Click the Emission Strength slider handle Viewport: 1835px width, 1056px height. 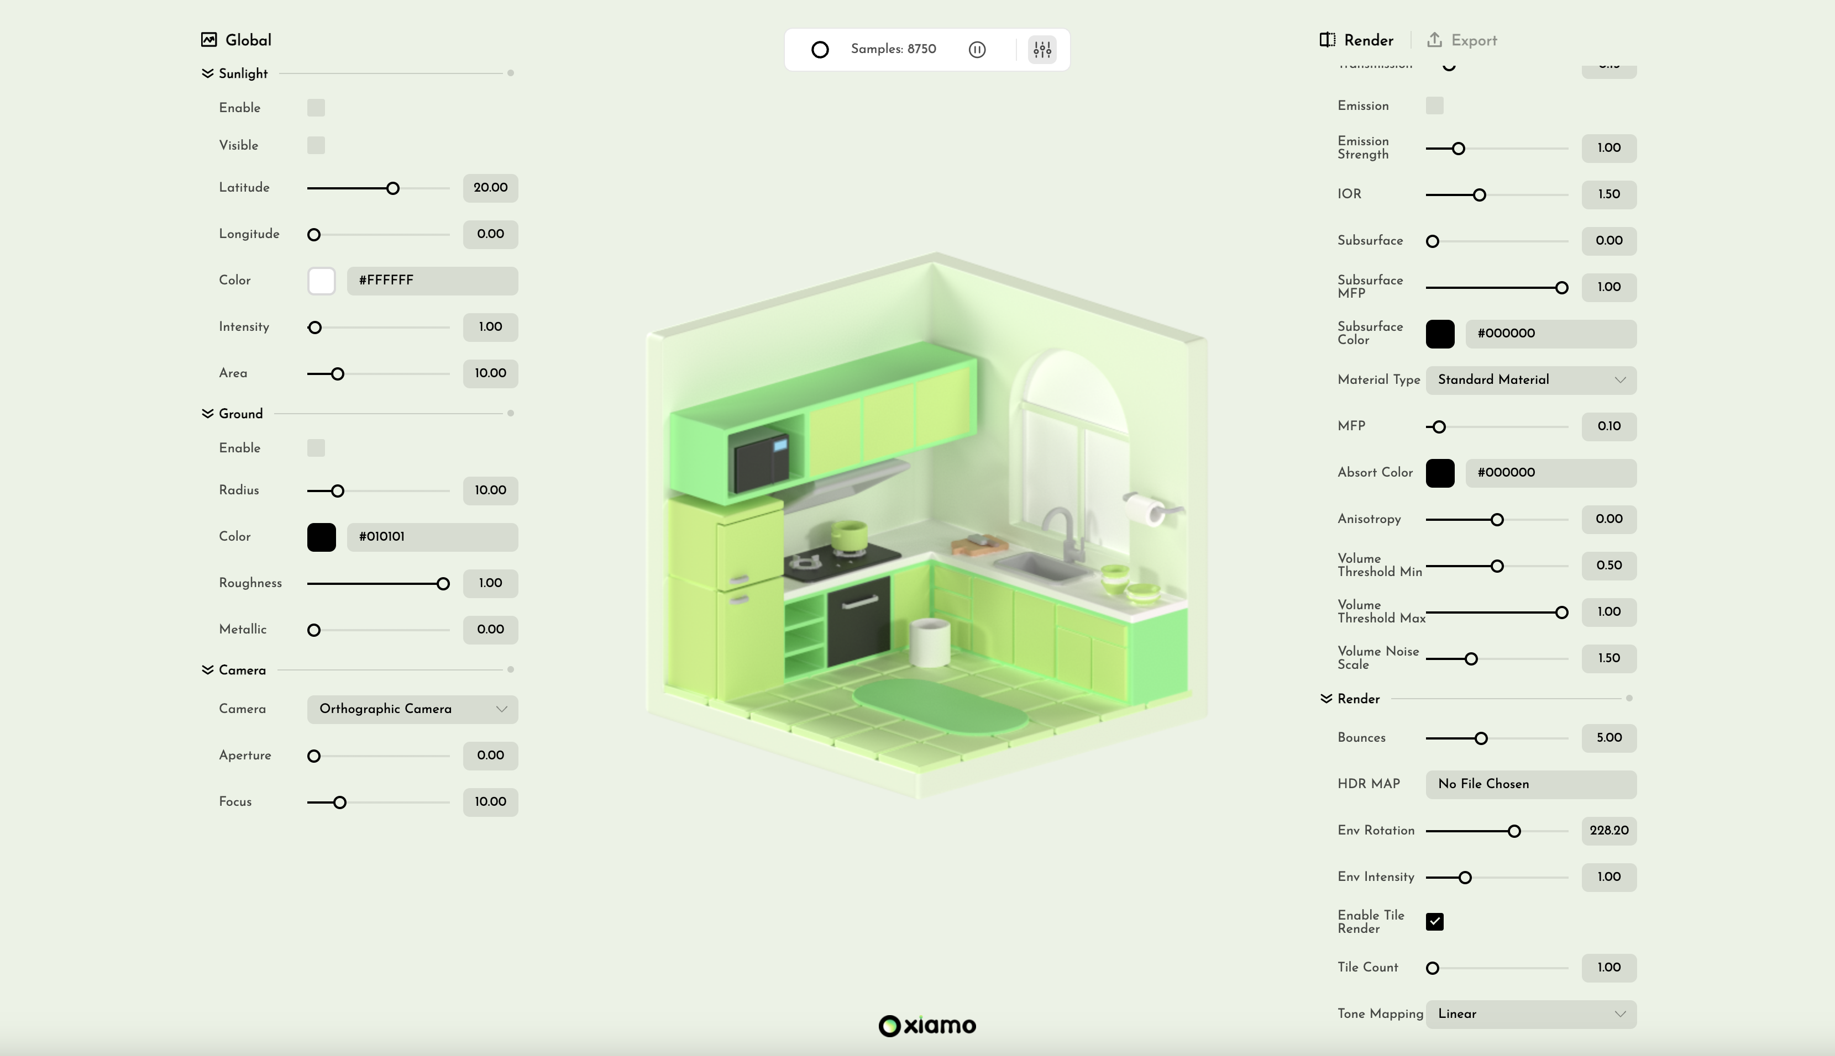coord(1459,149)
